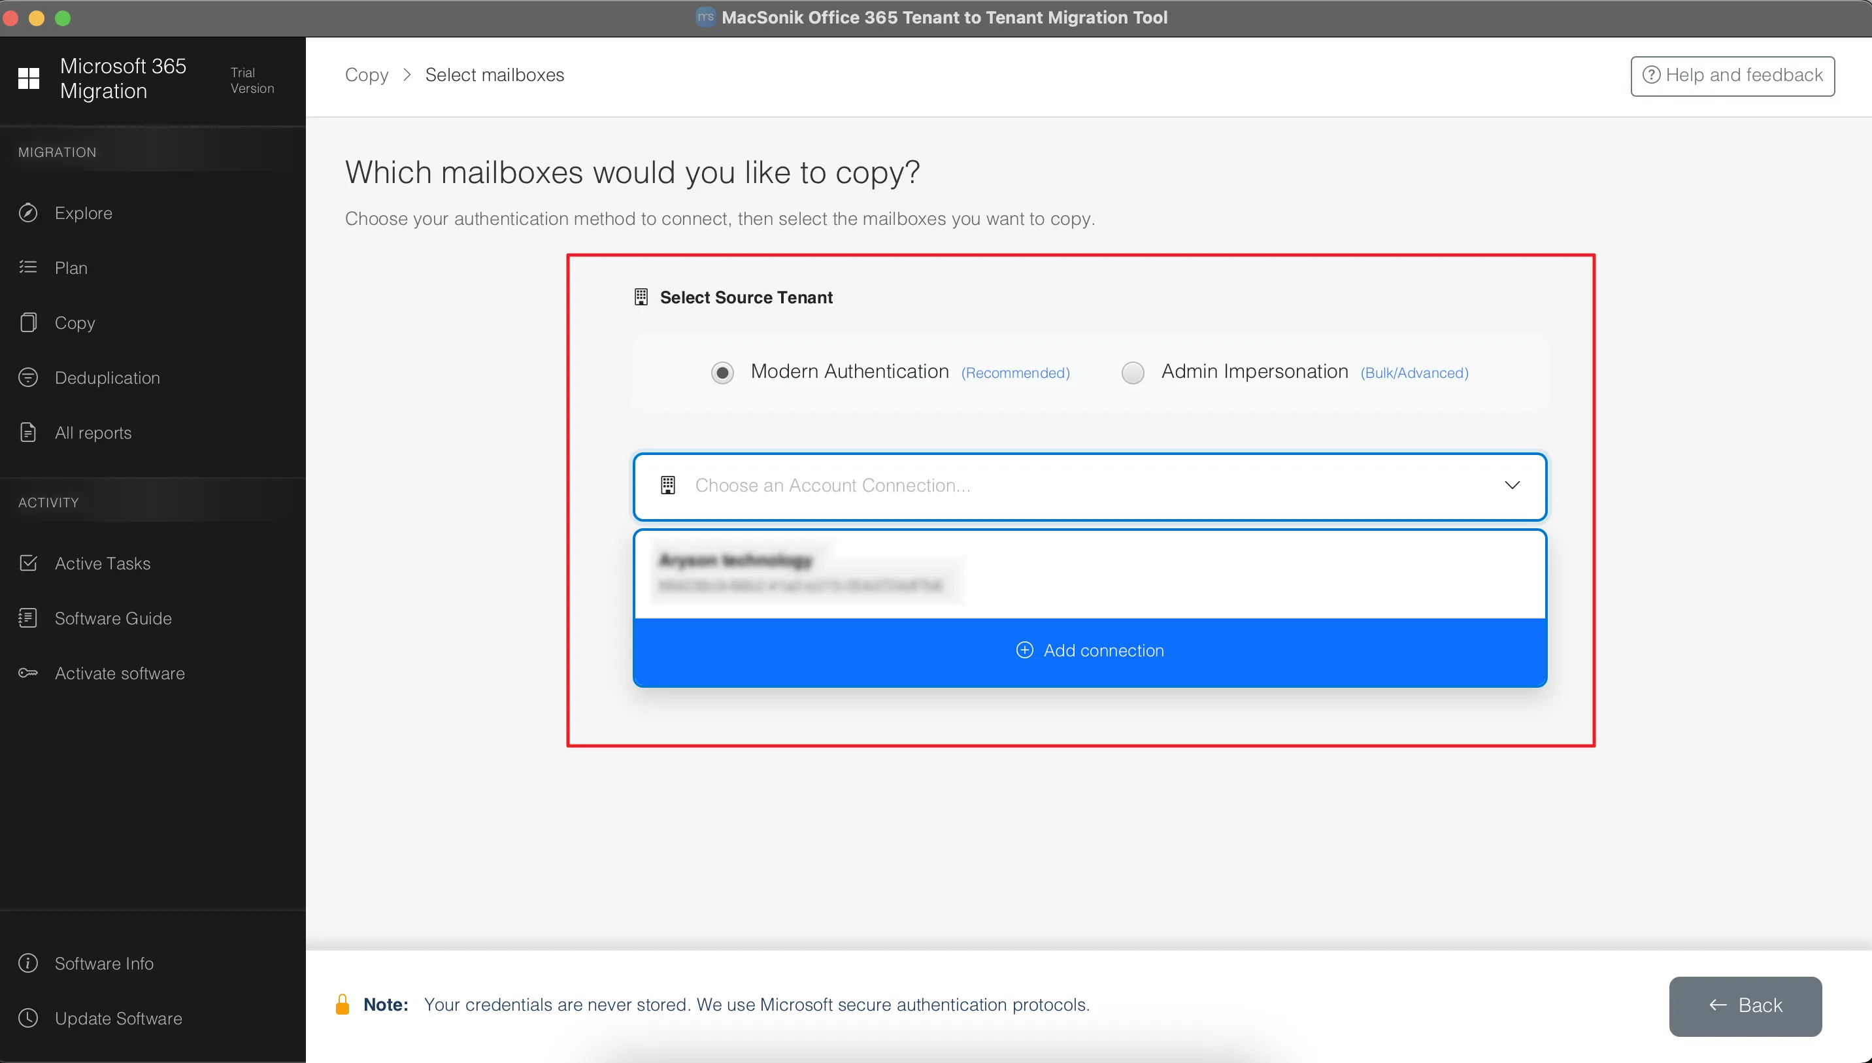Click the Select mailboxes breadcrumb

[x=494, y=75]
